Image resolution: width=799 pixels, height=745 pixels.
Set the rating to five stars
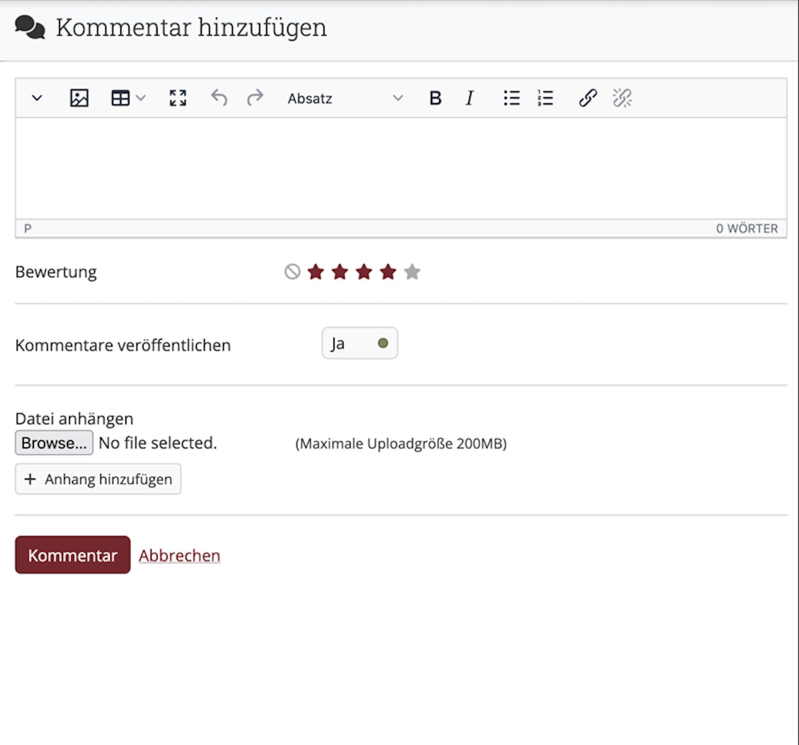click(412, 272)
